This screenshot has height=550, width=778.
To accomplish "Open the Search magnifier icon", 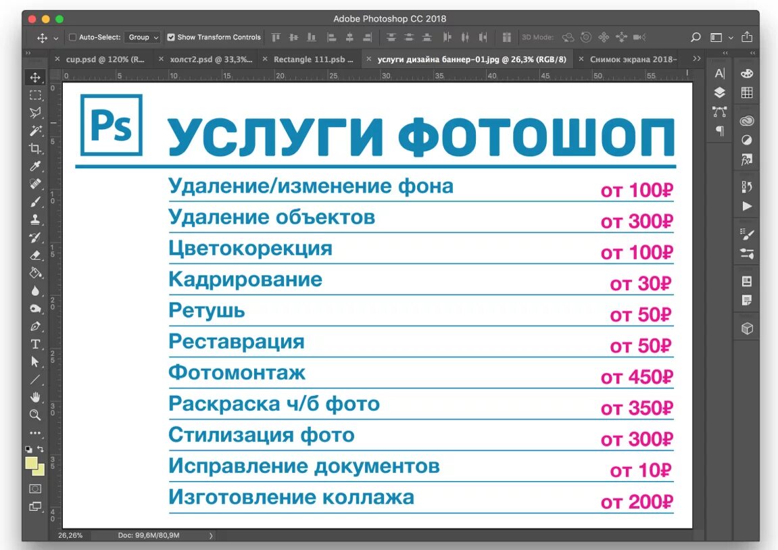I will [696, 37].
